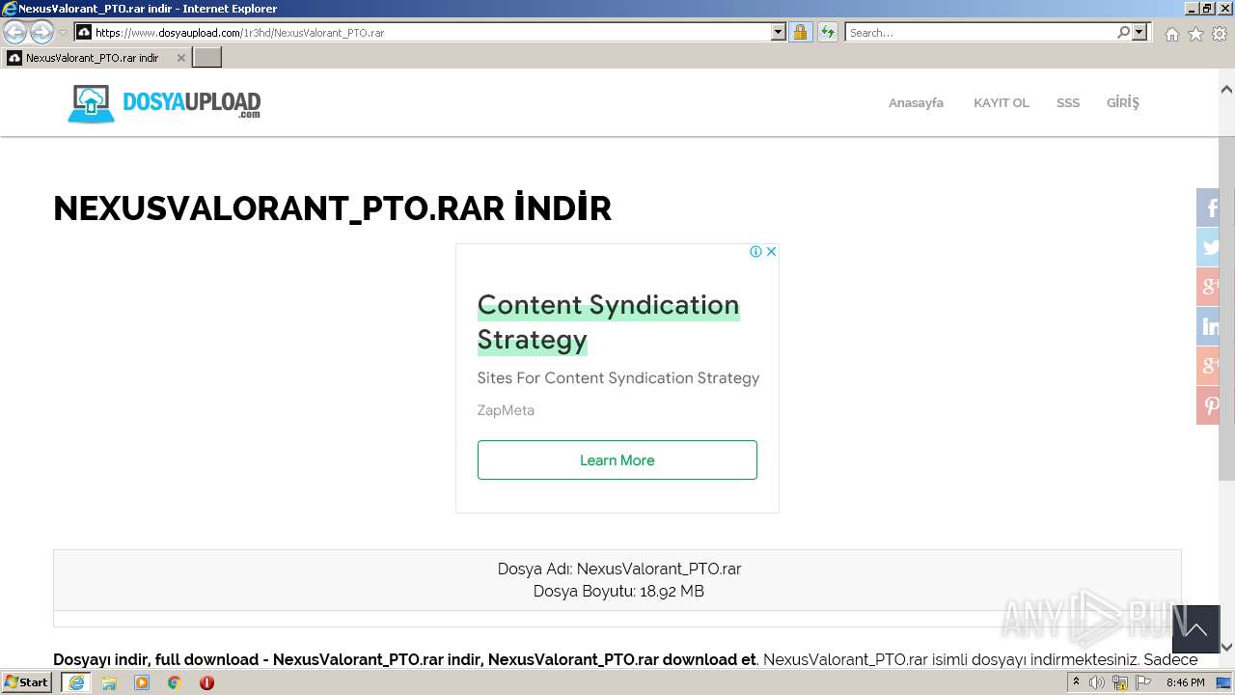Open the recent pages dropdown arrow
This screenshot has width=1235, height=695.
pos(63,33)
